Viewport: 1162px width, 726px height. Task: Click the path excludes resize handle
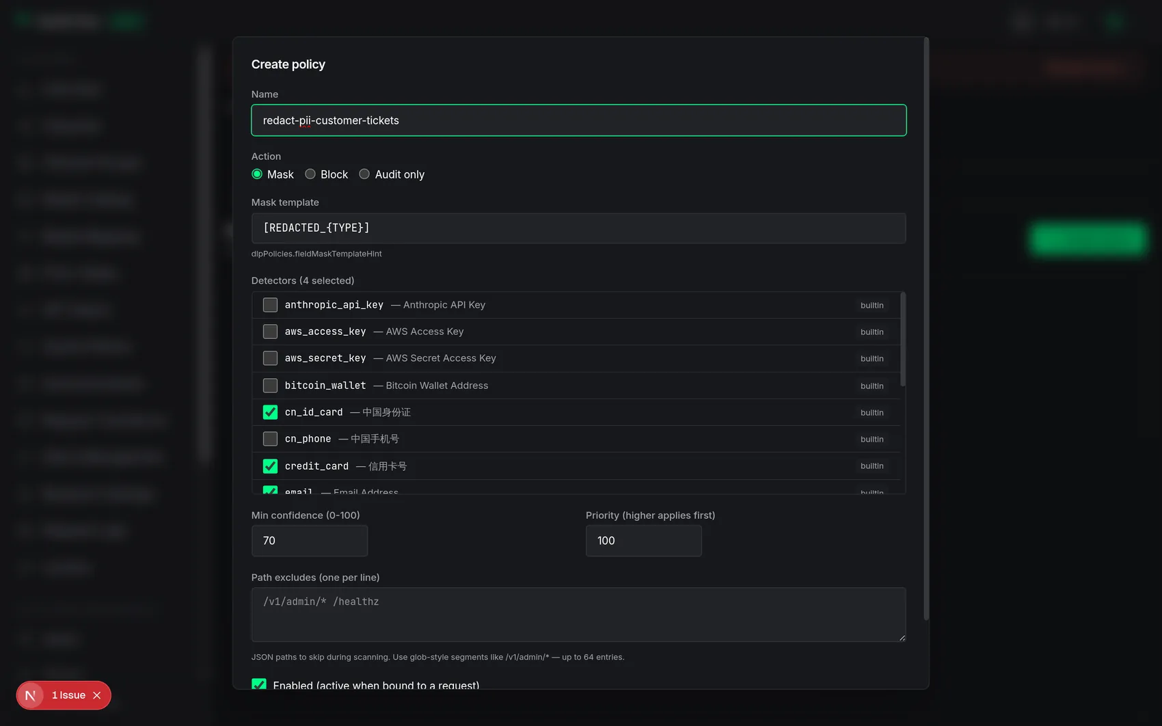pyautogui.click(x=902, y=638)
